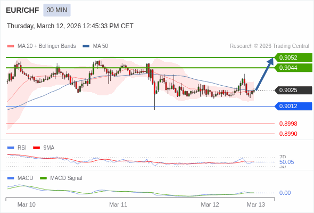Click 'Research © 2026 Trading Central' credit

click(x=269, y=46)
